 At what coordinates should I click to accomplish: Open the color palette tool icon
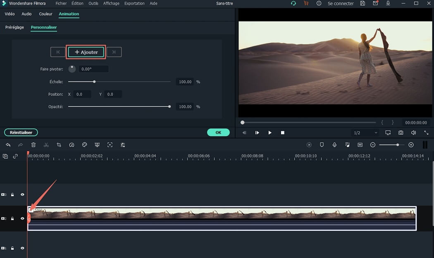[x=85, y=145]
